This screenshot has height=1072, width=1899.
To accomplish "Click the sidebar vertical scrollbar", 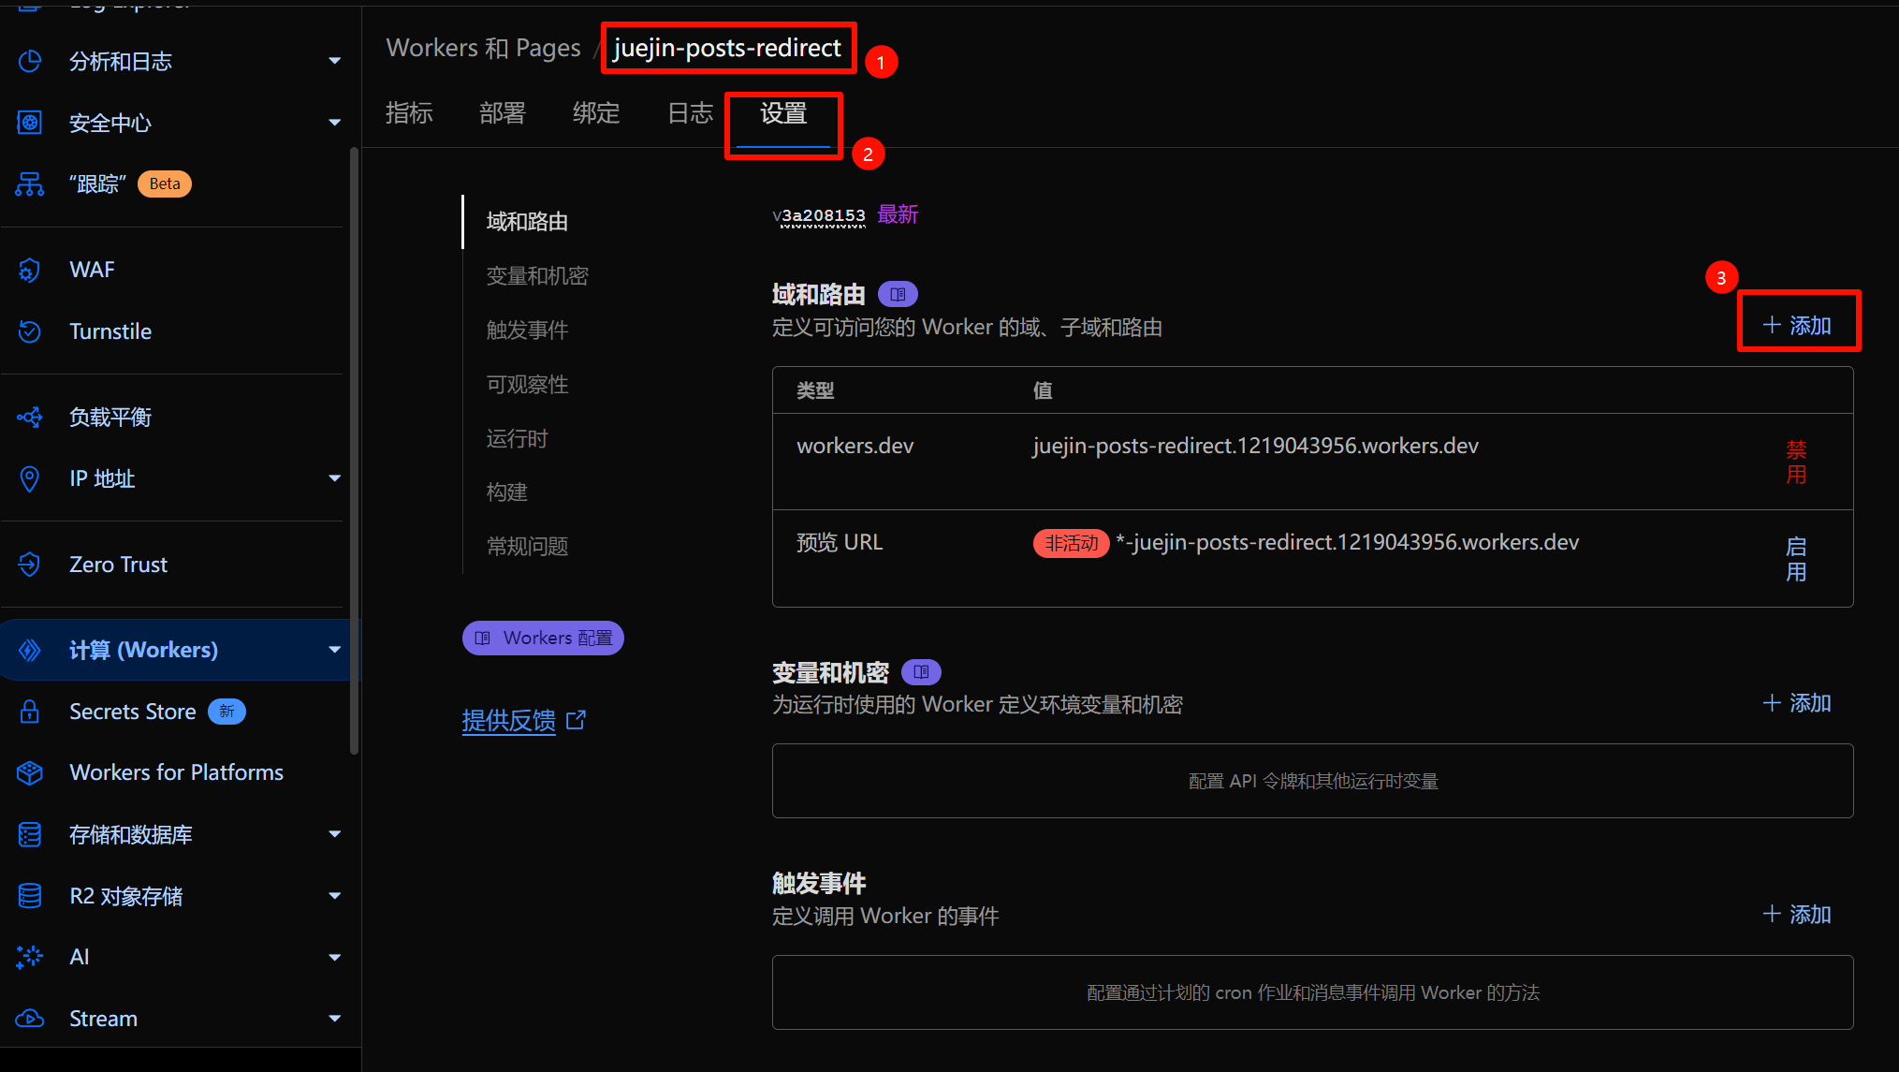I will click(354, 449).
